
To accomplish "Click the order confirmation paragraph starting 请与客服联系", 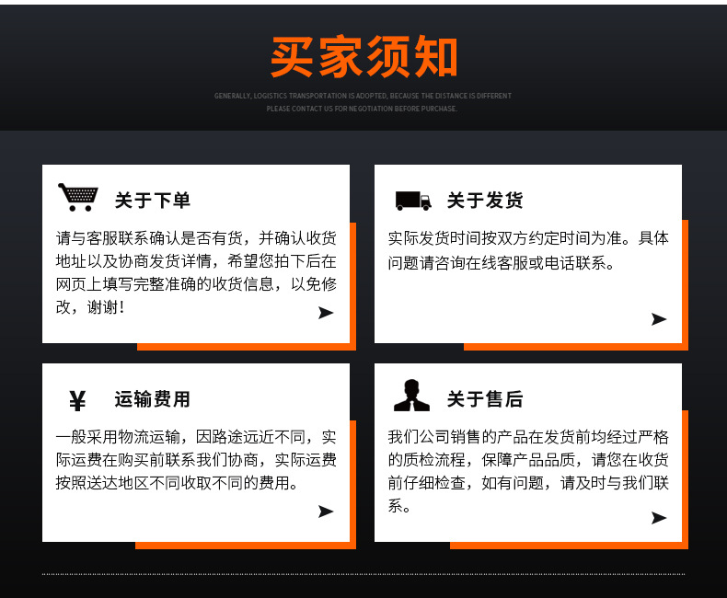I will pos(196,272).
